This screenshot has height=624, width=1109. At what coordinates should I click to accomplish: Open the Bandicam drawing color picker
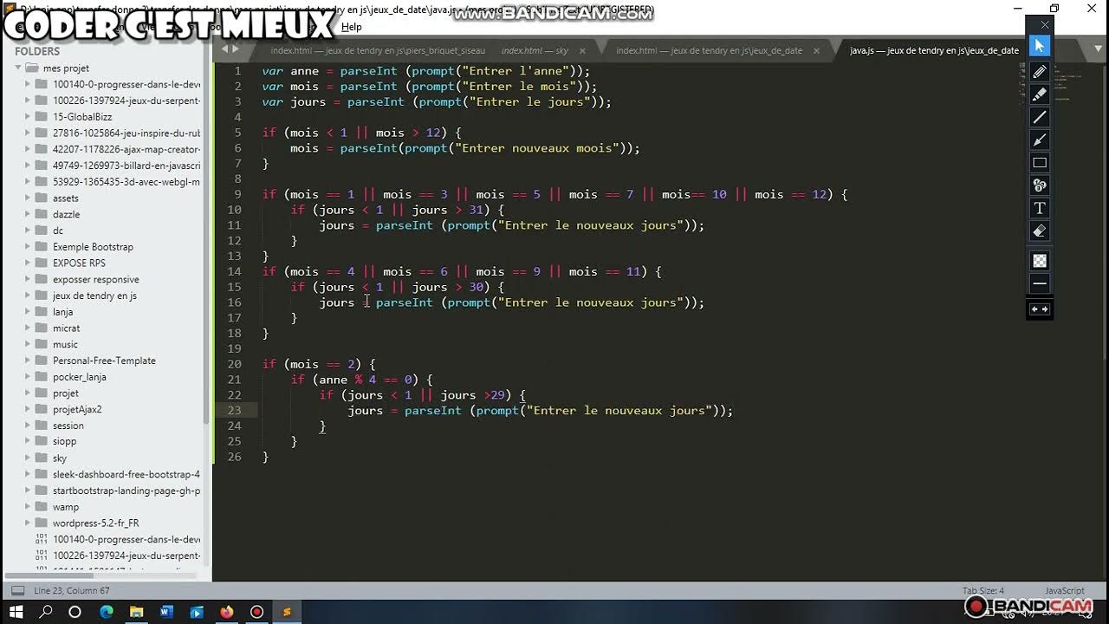coord(1040,261)
